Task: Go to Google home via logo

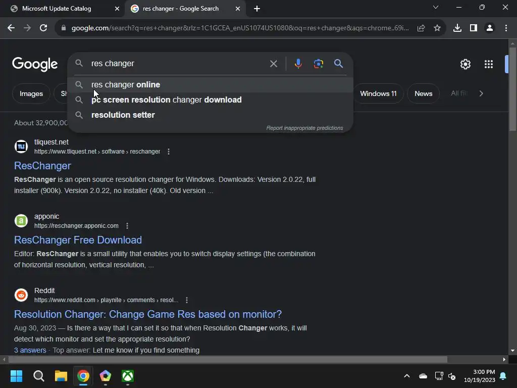Action: [35, 64]
